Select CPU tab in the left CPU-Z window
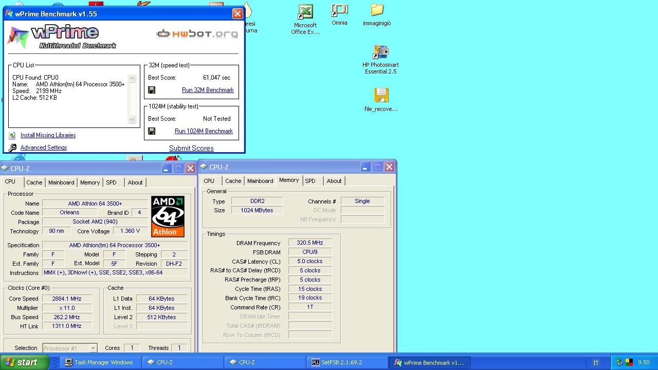Screen dimensions: 658x370 (x=10, y=181)
